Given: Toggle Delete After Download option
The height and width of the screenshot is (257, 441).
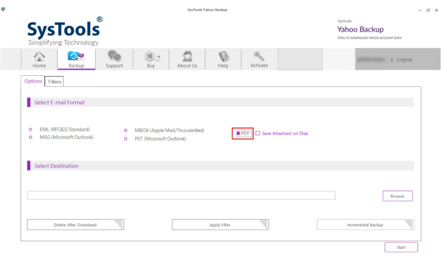Looking at the screenshot, I should pos(75,225).
